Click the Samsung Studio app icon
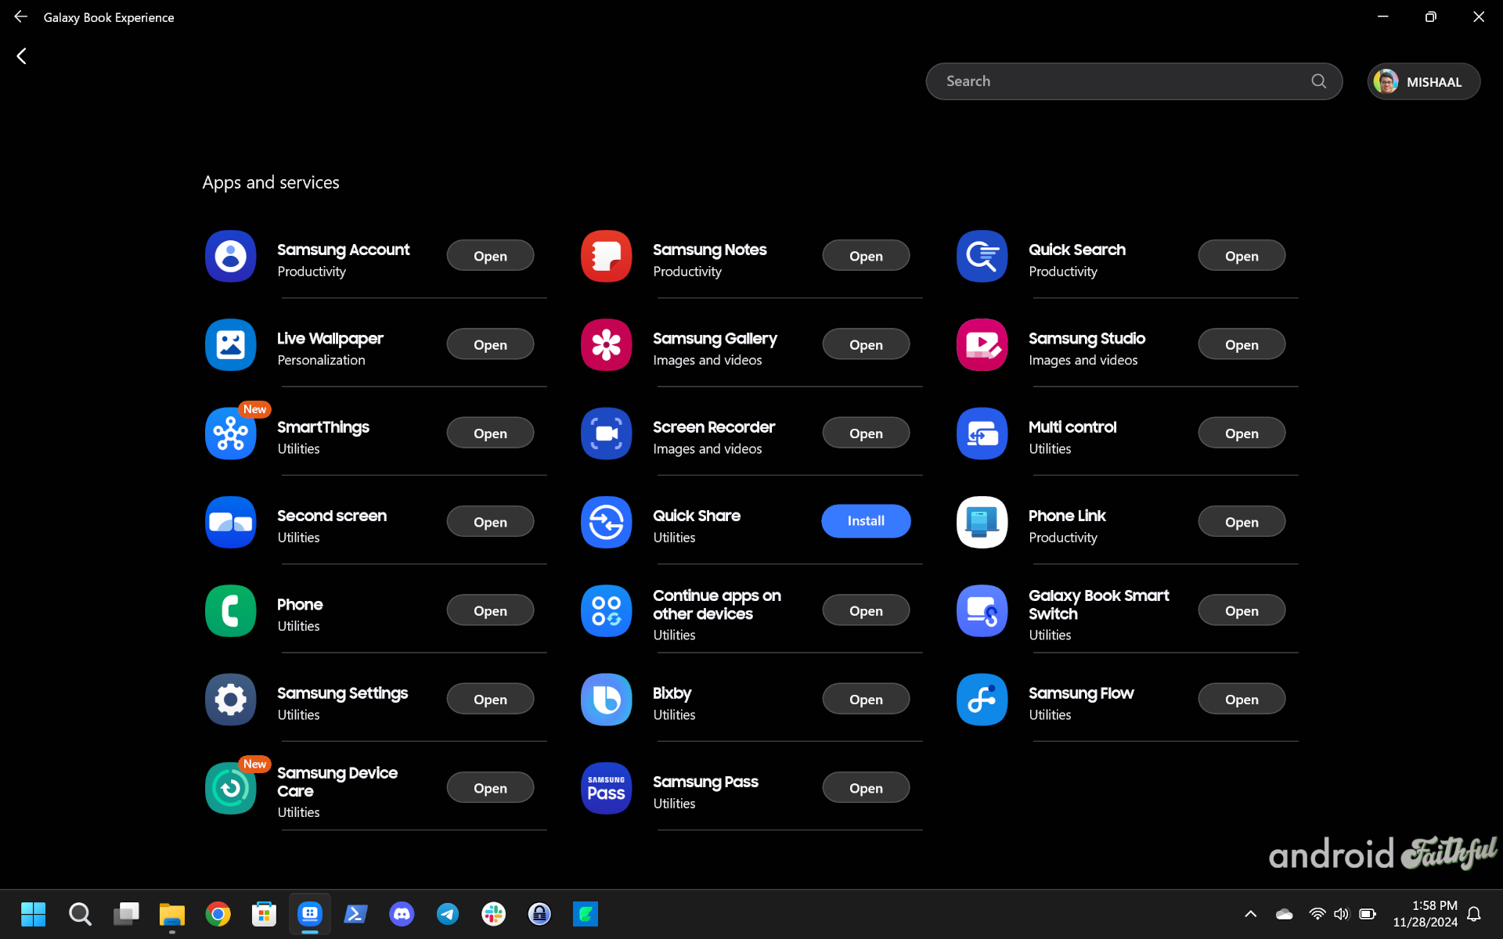1503x939 pixels. point(982,344)
